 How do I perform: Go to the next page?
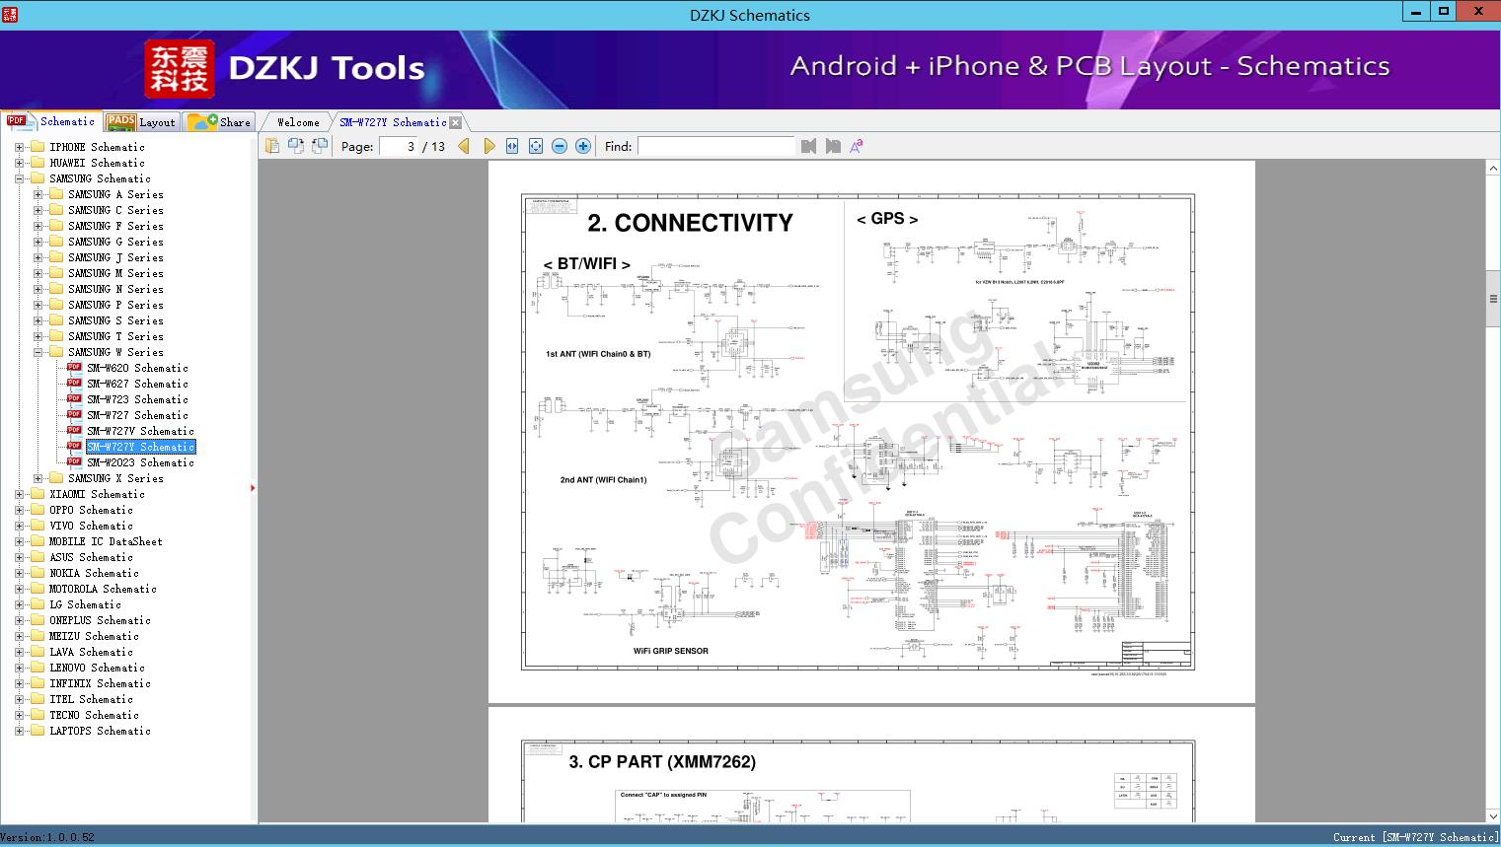pos(488,146)
